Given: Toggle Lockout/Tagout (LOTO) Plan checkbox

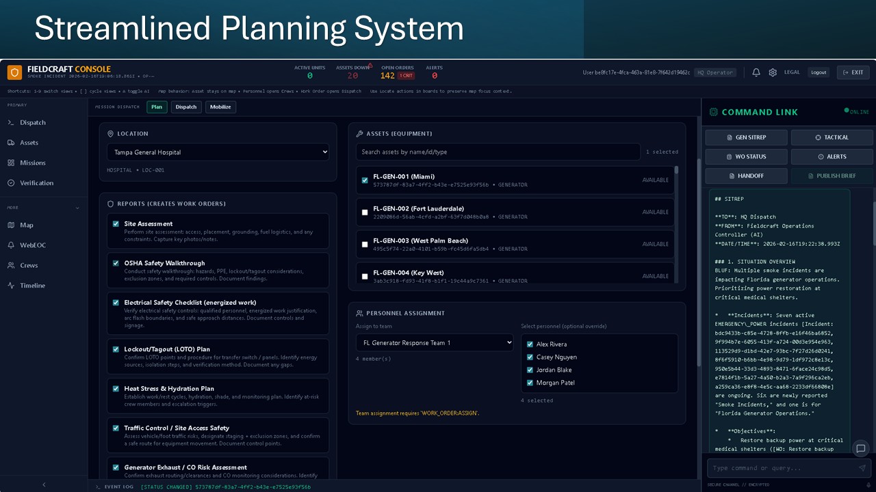Looking at the screenshot, I should pyautogui.click(x=116, y=349).
